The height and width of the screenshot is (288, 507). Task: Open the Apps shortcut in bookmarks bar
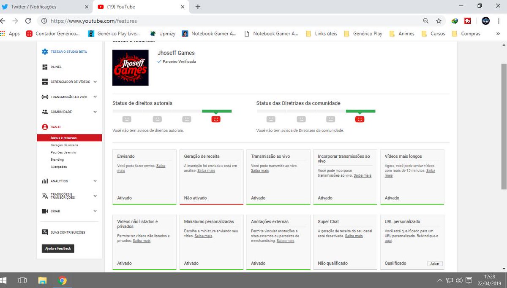(x=10, y=33)
